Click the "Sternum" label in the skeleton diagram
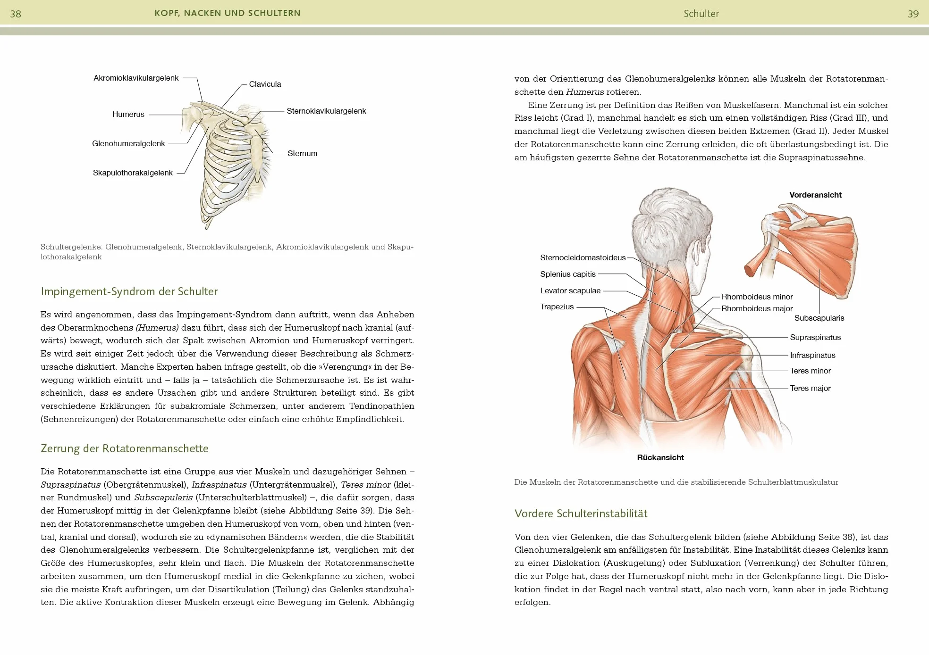 (x=303, y=153)
